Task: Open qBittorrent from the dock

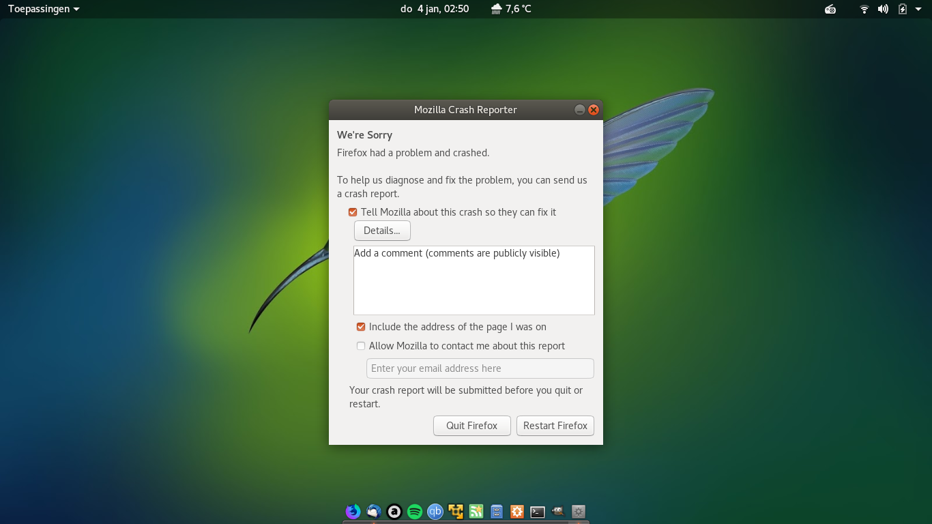Action: [435, 511]
